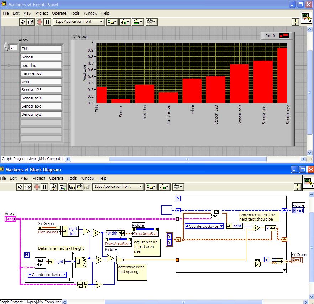
Task: Open Project menu in Block Diagram
Action: click(x=39, y=178)
